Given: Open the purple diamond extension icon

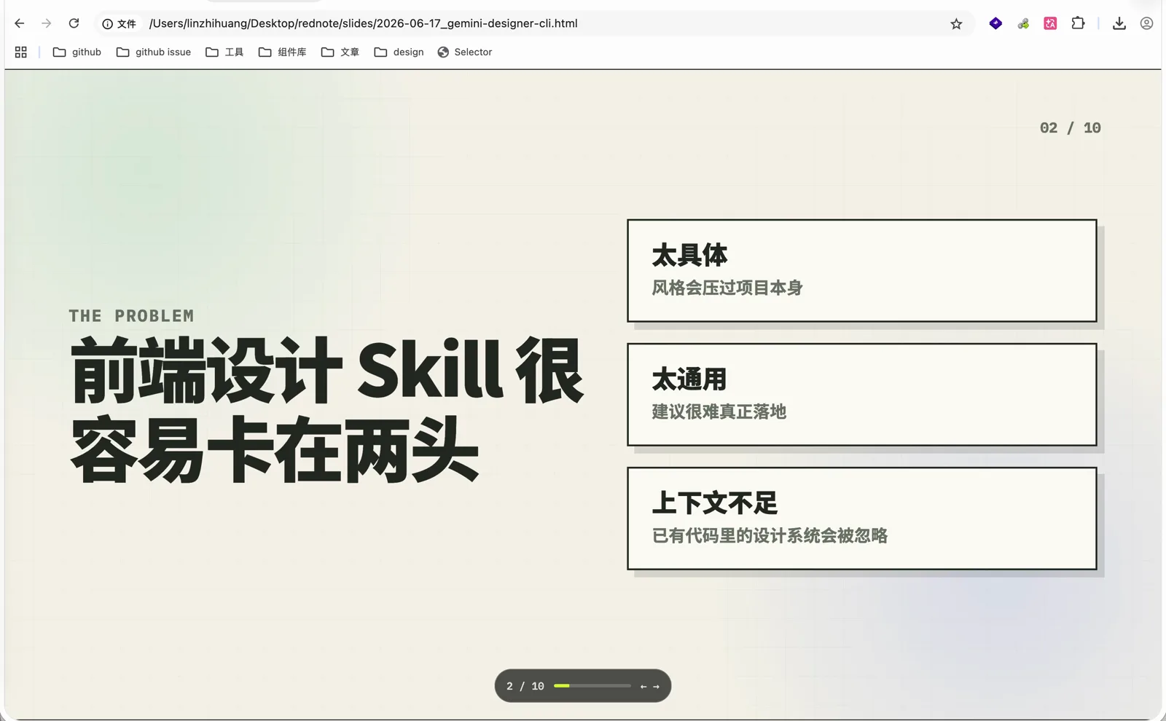Looking at the screenshot, I should 995,23.
